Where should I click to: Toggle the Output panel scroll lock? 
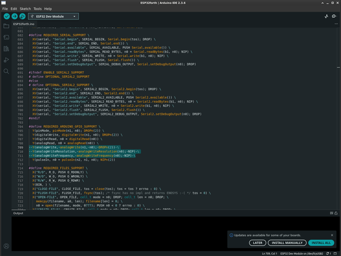point(336,213)
